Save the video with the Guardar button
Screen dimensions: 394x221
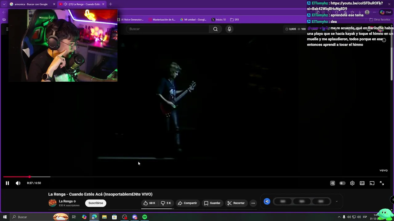(x=212, y=203)
